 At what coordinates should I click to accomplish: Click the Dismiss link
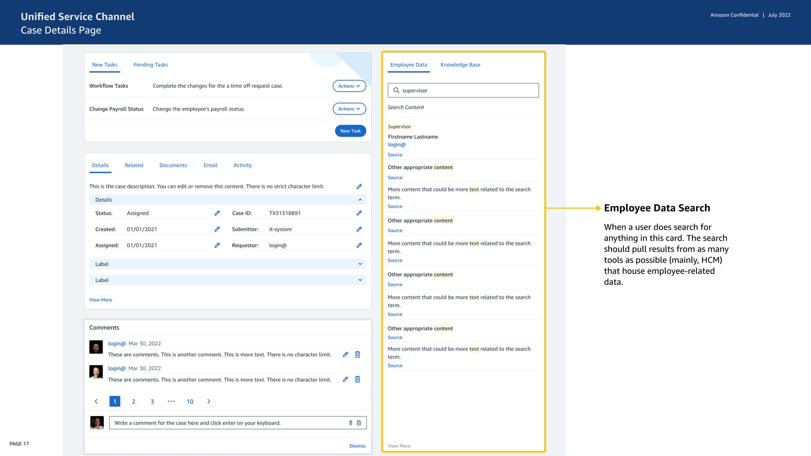[x=357, y=446]
